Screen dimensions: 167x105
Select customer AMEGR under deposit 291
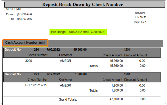(65, 86)
